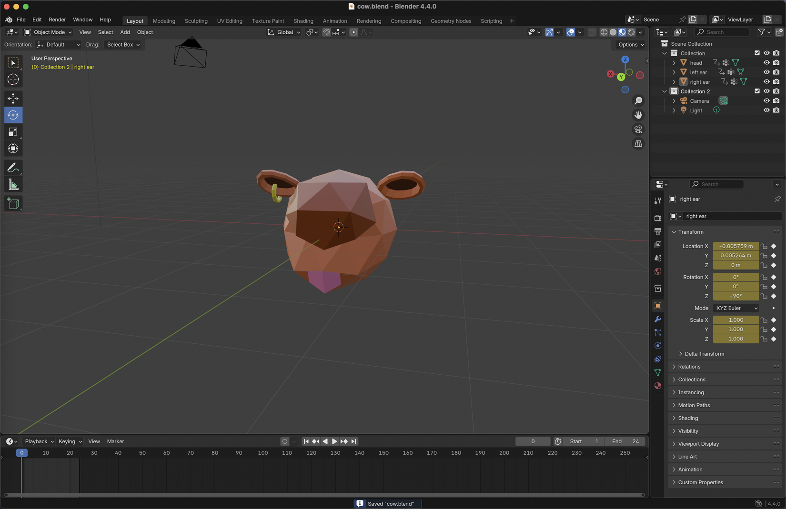Select the Annotate pencil tool
Screen dimensions: 786x509
[x=13, y=168]
